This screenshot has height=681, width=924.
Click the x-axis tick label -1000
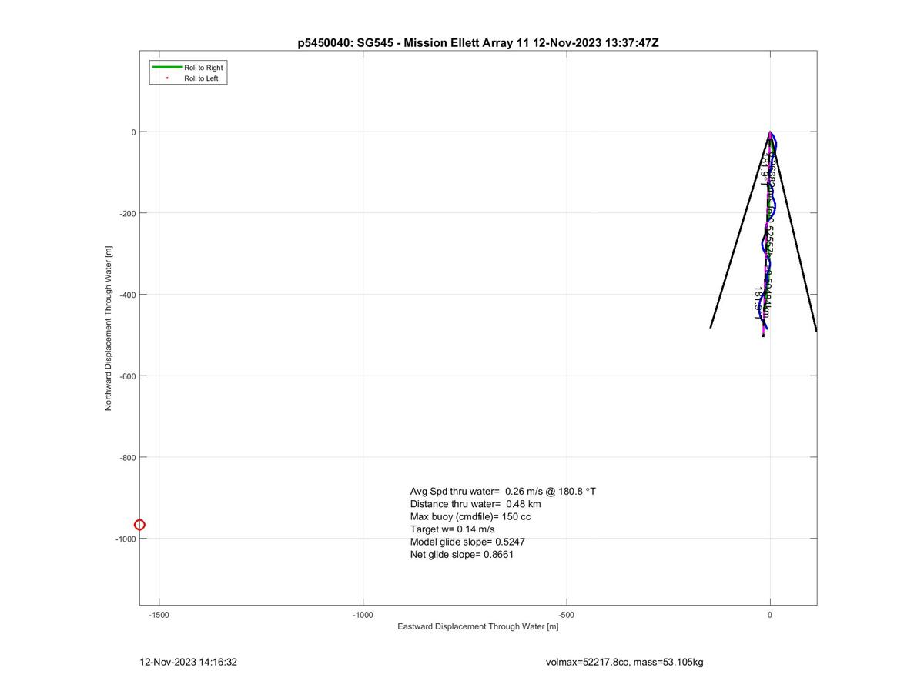(363, 615)
